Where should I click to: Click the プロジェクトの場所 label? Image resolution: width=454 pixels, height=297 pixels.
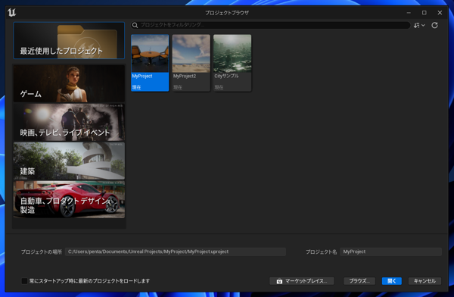(x=42, y=252)
